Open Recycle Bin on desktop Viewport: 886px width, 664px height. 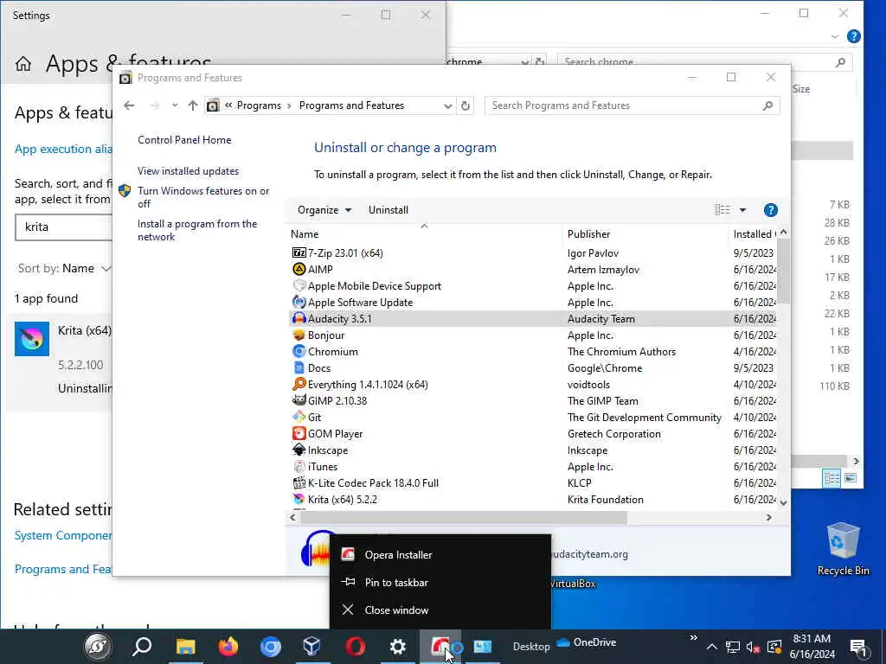click(x=843, y=549)
